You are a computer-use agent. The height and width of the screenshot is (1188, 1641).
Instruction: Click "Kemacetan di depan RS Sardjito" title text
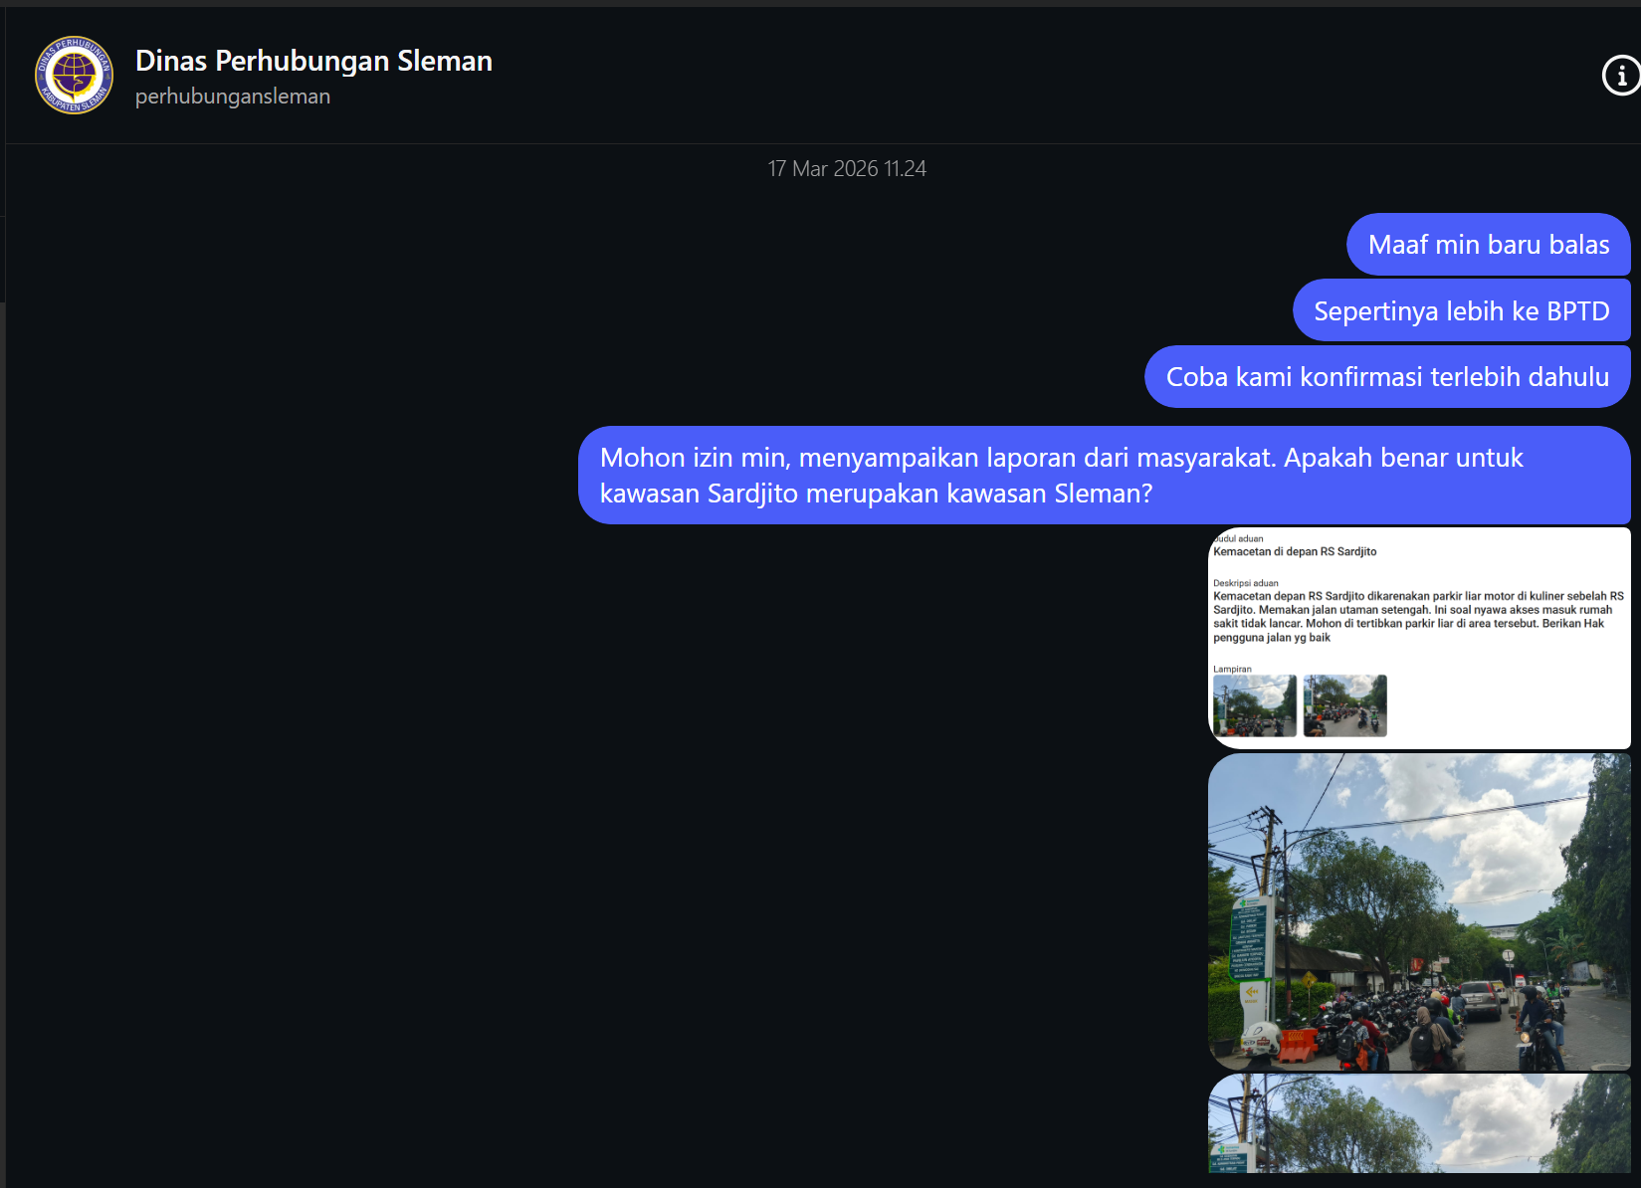coord(1295,551)
